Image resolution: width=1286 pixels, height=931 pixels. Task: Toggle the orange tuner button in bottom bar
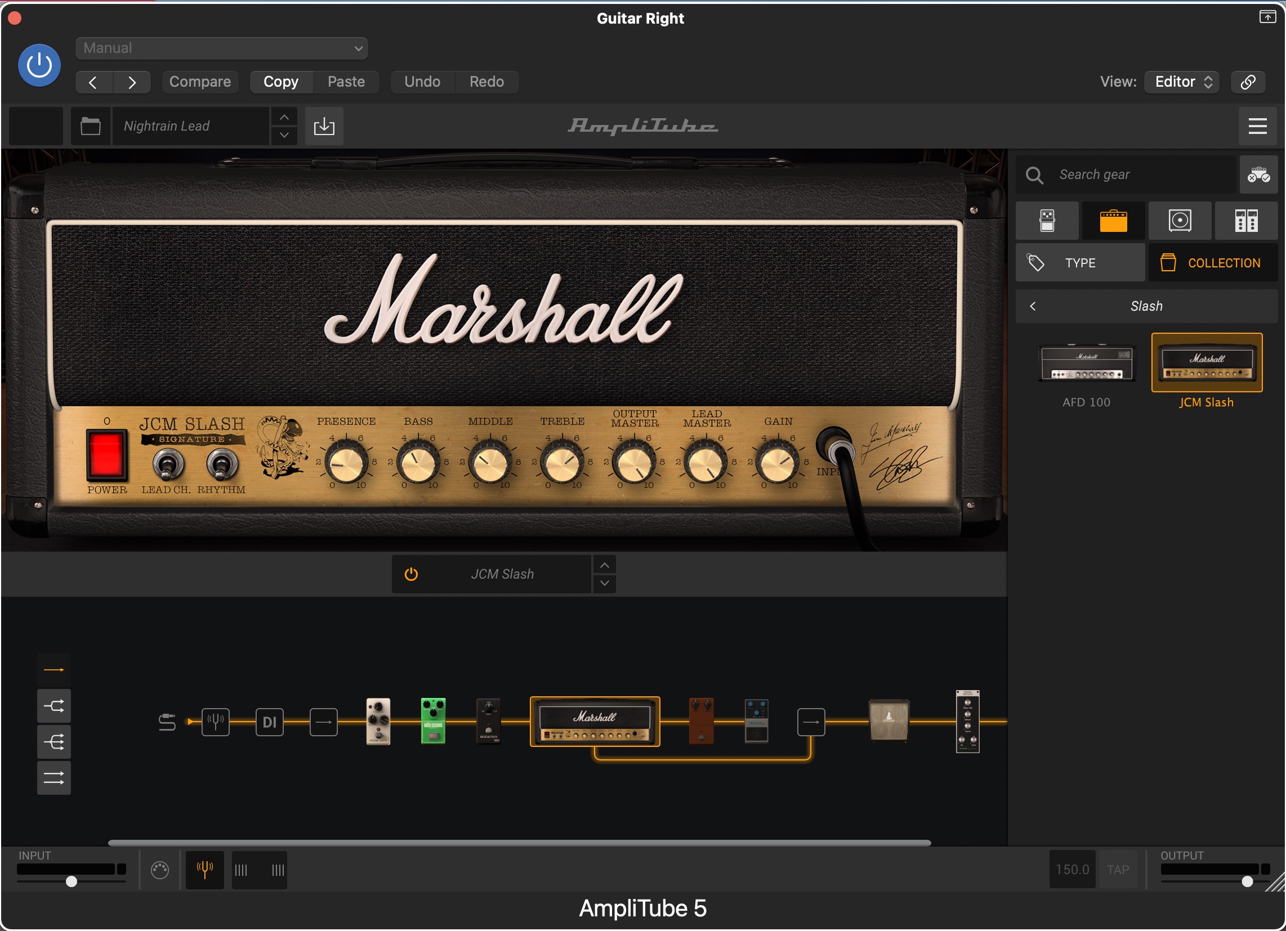click(205, 870)
